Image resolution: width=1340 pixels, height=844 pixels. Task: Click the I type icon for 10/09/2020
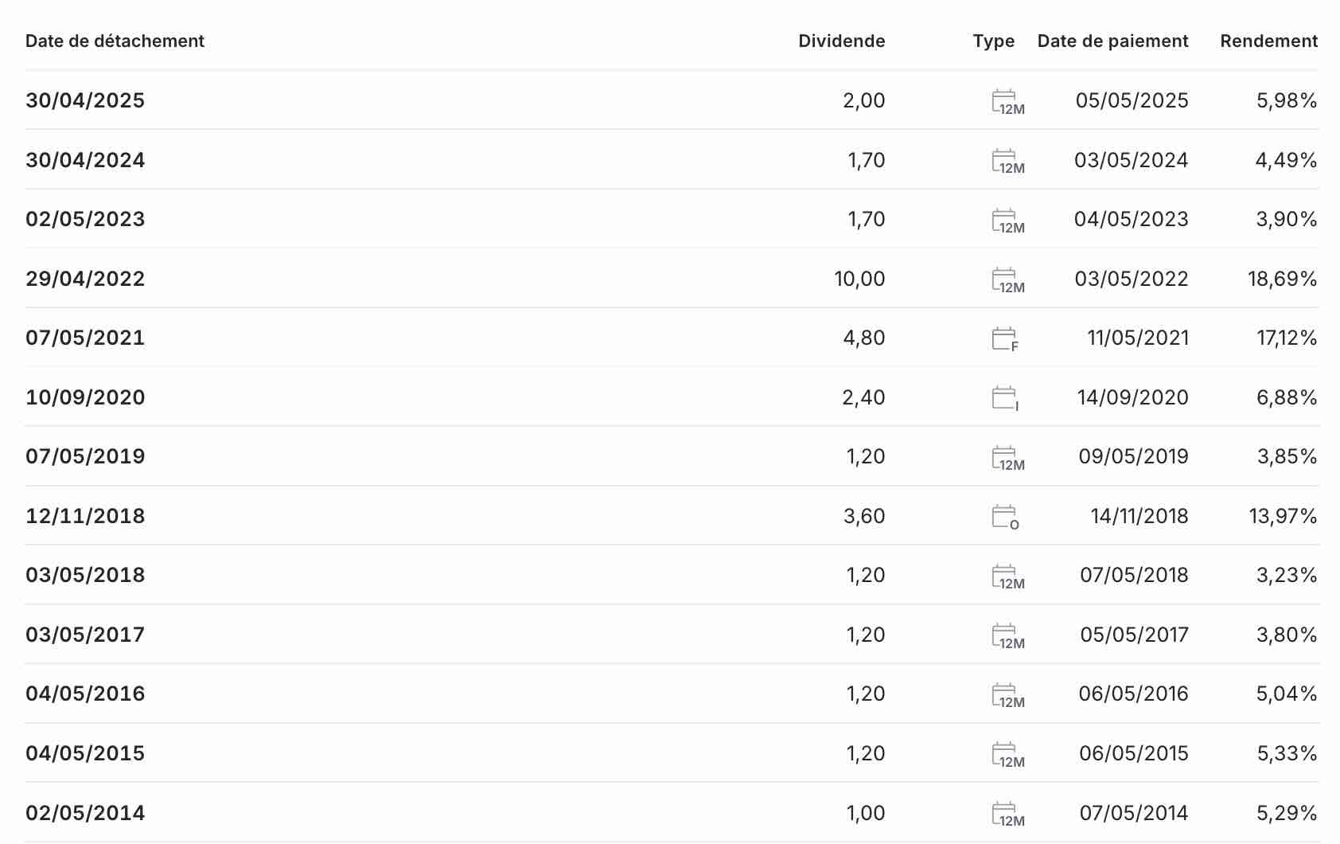tap(1005, 398)
